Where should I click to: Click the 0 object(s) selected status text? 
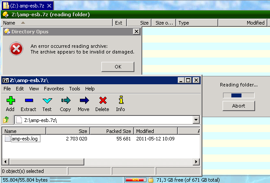tap(23, 171)
